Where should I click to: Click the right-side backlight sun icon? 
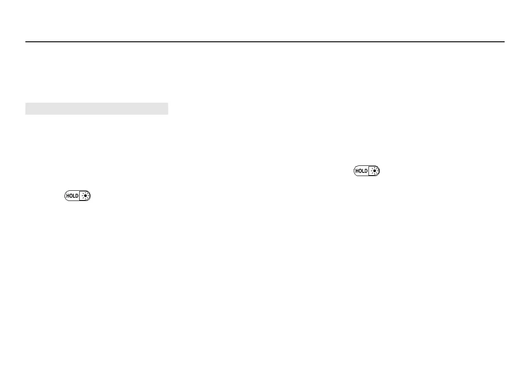[x=374, y=171]
